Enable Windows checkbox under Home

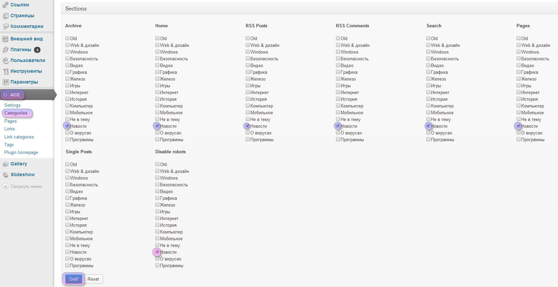click(x=157, y=52)
